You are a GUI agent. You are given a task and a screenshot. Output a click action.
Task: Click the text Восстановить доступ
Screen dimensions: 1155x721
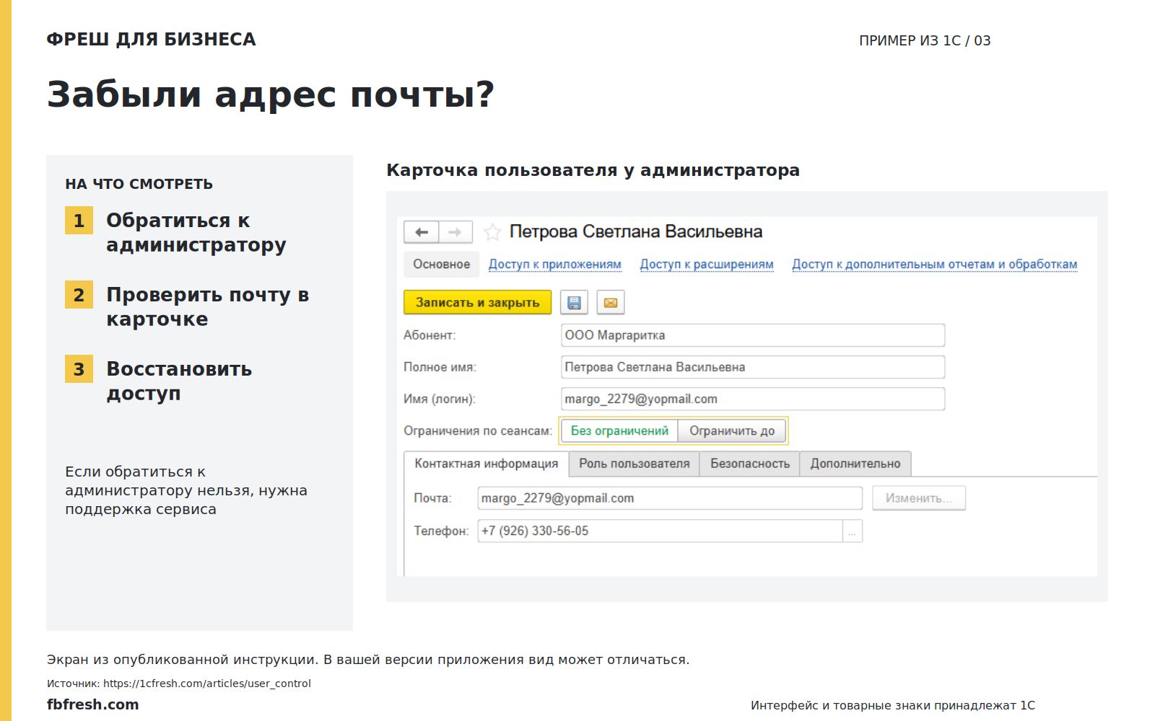pos(179,381)
